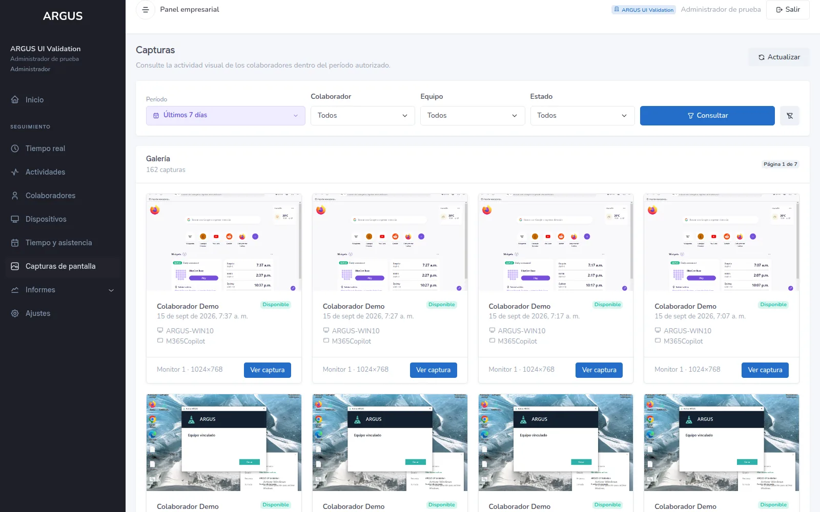This screenshot has width=820, height=512.
Task: Click the Disponible badge on the 7:37 capture
Action: [276, 305]
